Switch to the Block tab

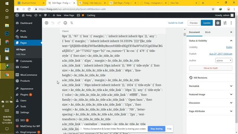(x=208, y=32)
